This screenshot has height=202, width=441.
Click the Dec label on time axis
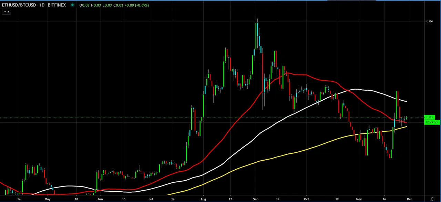[409, 199]
